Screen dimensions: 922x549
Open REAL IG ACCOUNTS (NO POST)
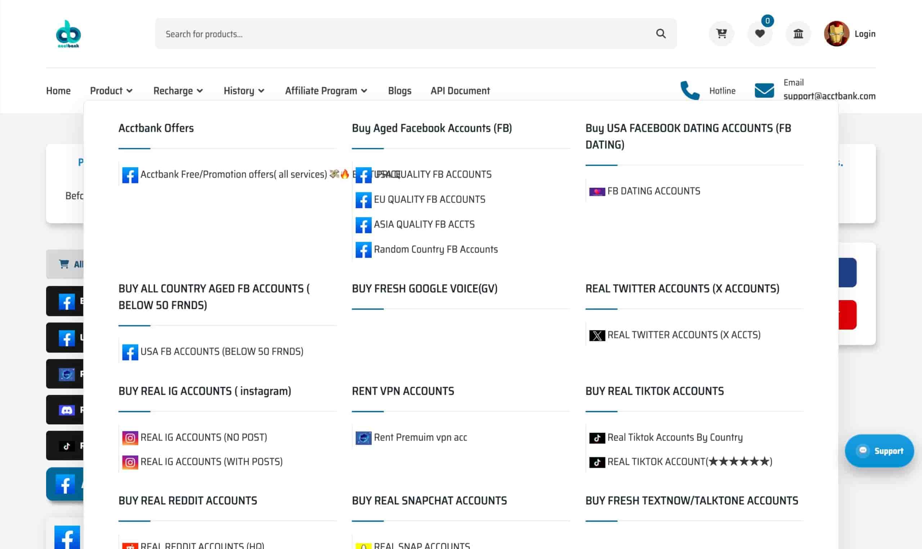[204, 437]
